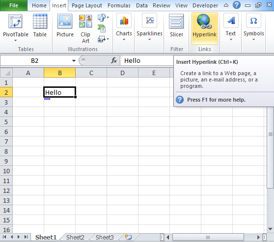Insert a Picture from file
Image resolution: width=274 pixels, height=242 pixels.
(65, 26)
